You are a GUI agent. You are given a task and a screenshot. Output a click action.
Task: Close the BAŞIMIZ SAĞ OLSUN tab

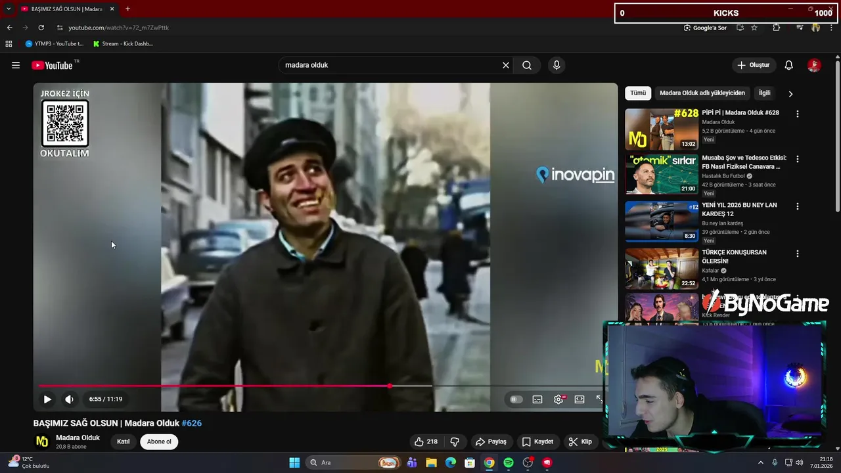112,9
